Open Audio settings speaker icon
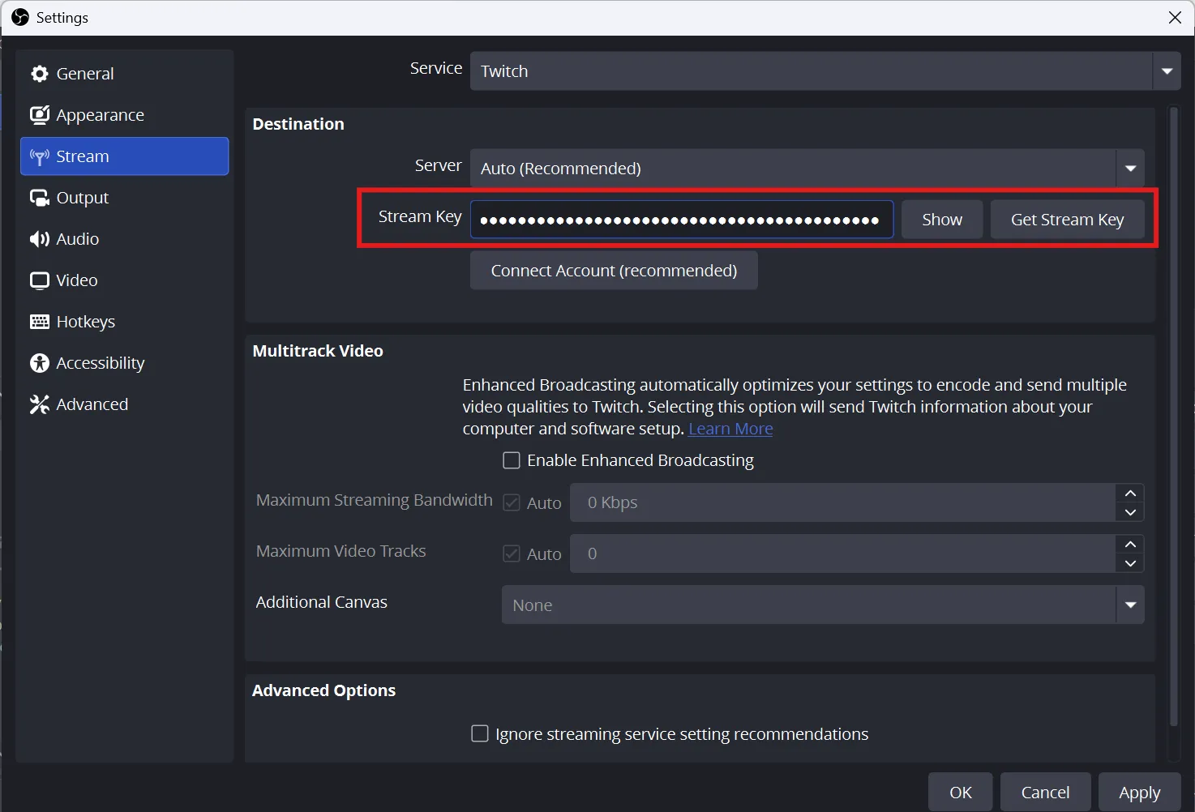 click(39, 239)
